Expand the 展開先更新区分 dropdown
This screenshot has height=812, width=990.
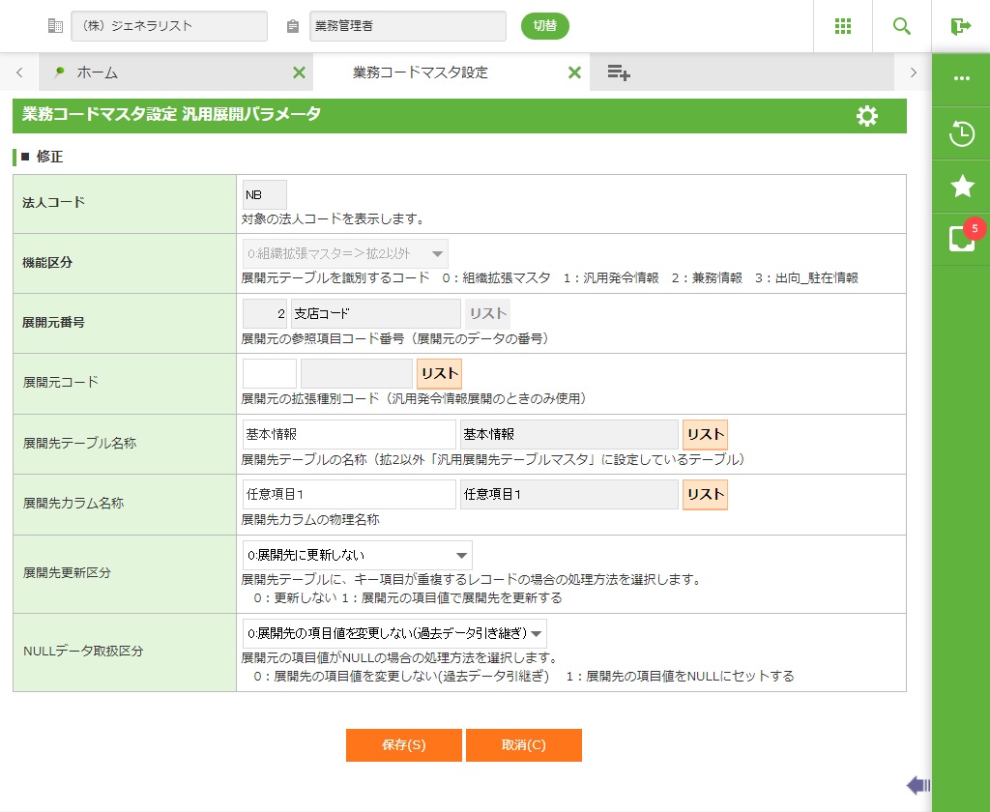coord(357,555)
